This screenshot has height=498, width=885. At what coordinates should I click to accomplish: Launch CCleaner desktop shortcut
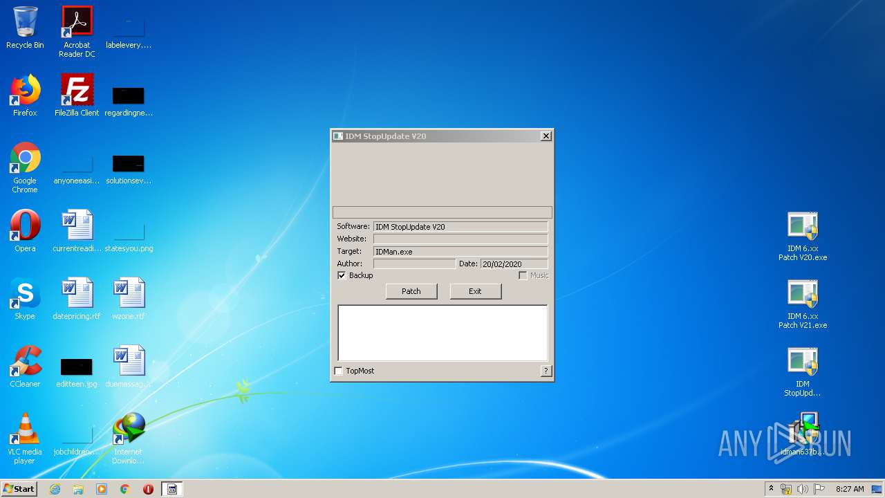point(25,367)
